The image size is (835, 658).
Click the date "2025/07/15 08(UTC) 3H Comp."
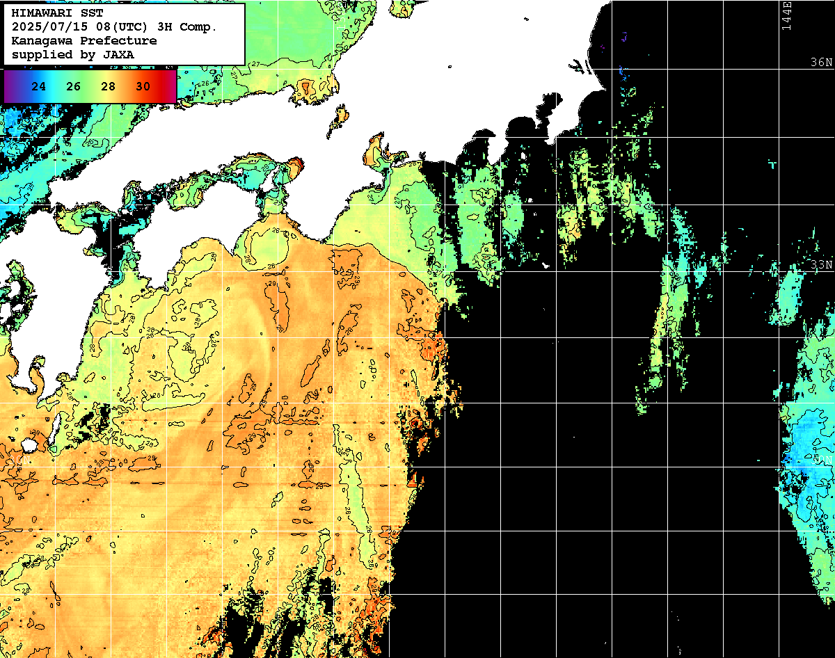[x=114, y=27]
